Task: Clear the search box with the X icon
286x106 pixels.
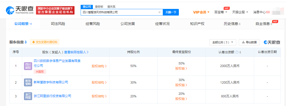Action: (159, 12)
